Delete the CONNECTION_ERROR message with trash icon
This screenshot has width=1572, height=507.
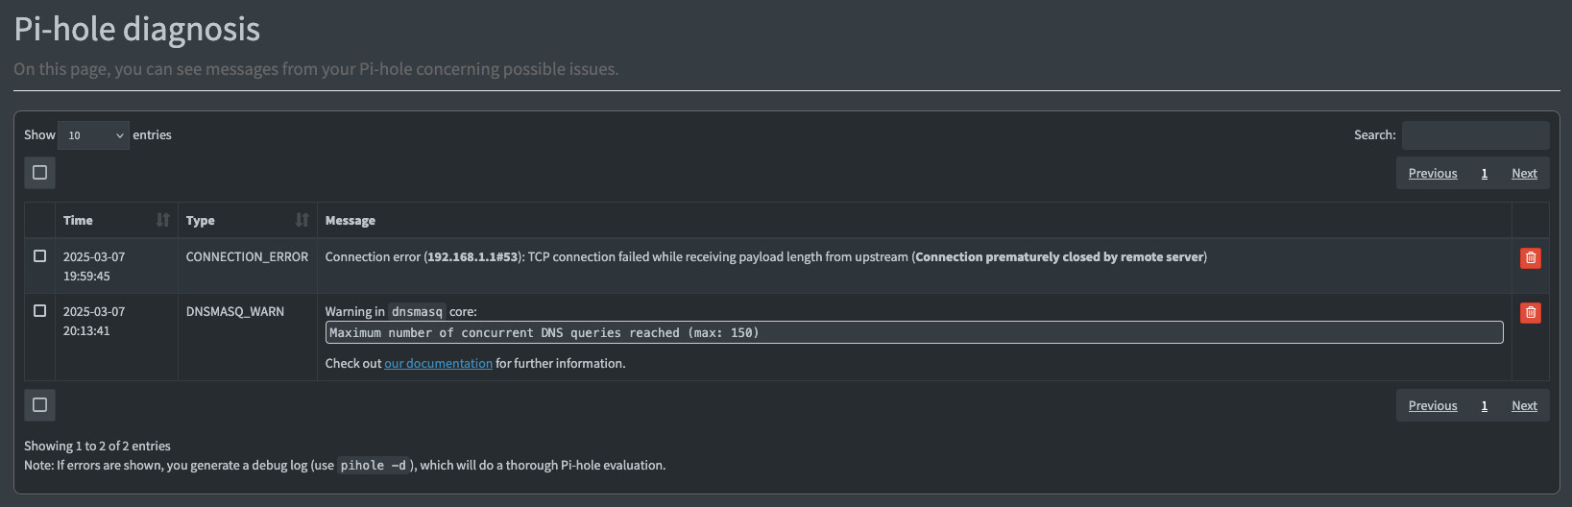(x=1530, y=257)
